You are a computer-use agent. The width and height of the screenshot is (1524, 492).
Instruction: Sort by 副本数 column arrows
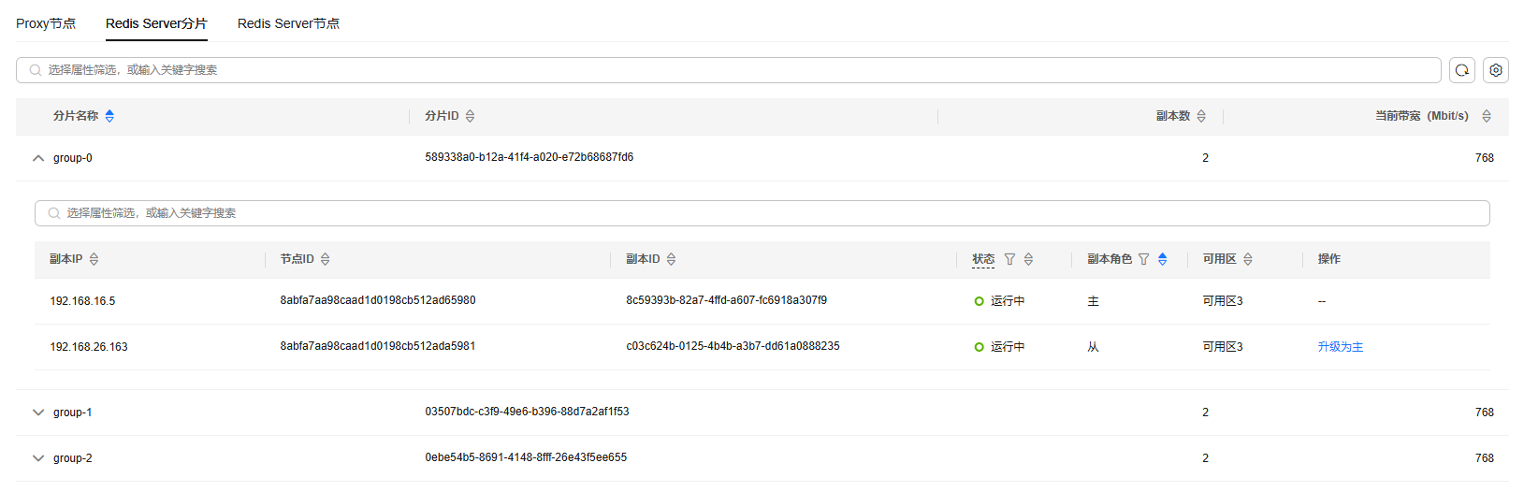coord(1201,116)
